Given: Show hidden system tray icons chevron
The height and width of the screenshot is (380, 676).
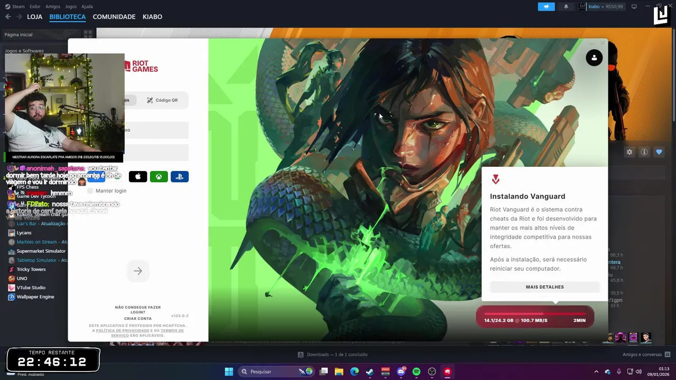Looking at the screenshot, I should tap(596, 372).
